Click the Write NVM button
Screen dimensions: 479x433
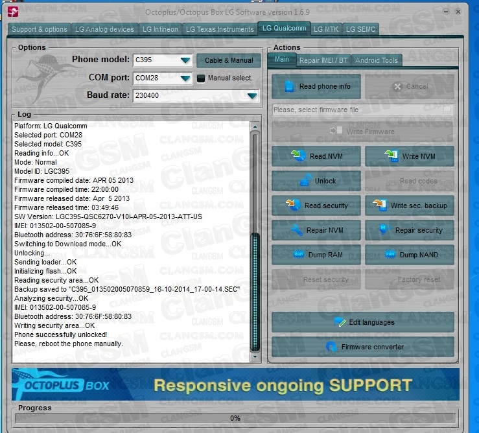(410, 156)
